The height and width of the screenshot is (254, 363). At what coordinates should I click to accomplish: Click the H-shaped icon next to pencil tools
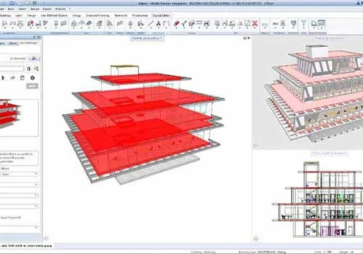pyautogui.click(x=207, y=24)
